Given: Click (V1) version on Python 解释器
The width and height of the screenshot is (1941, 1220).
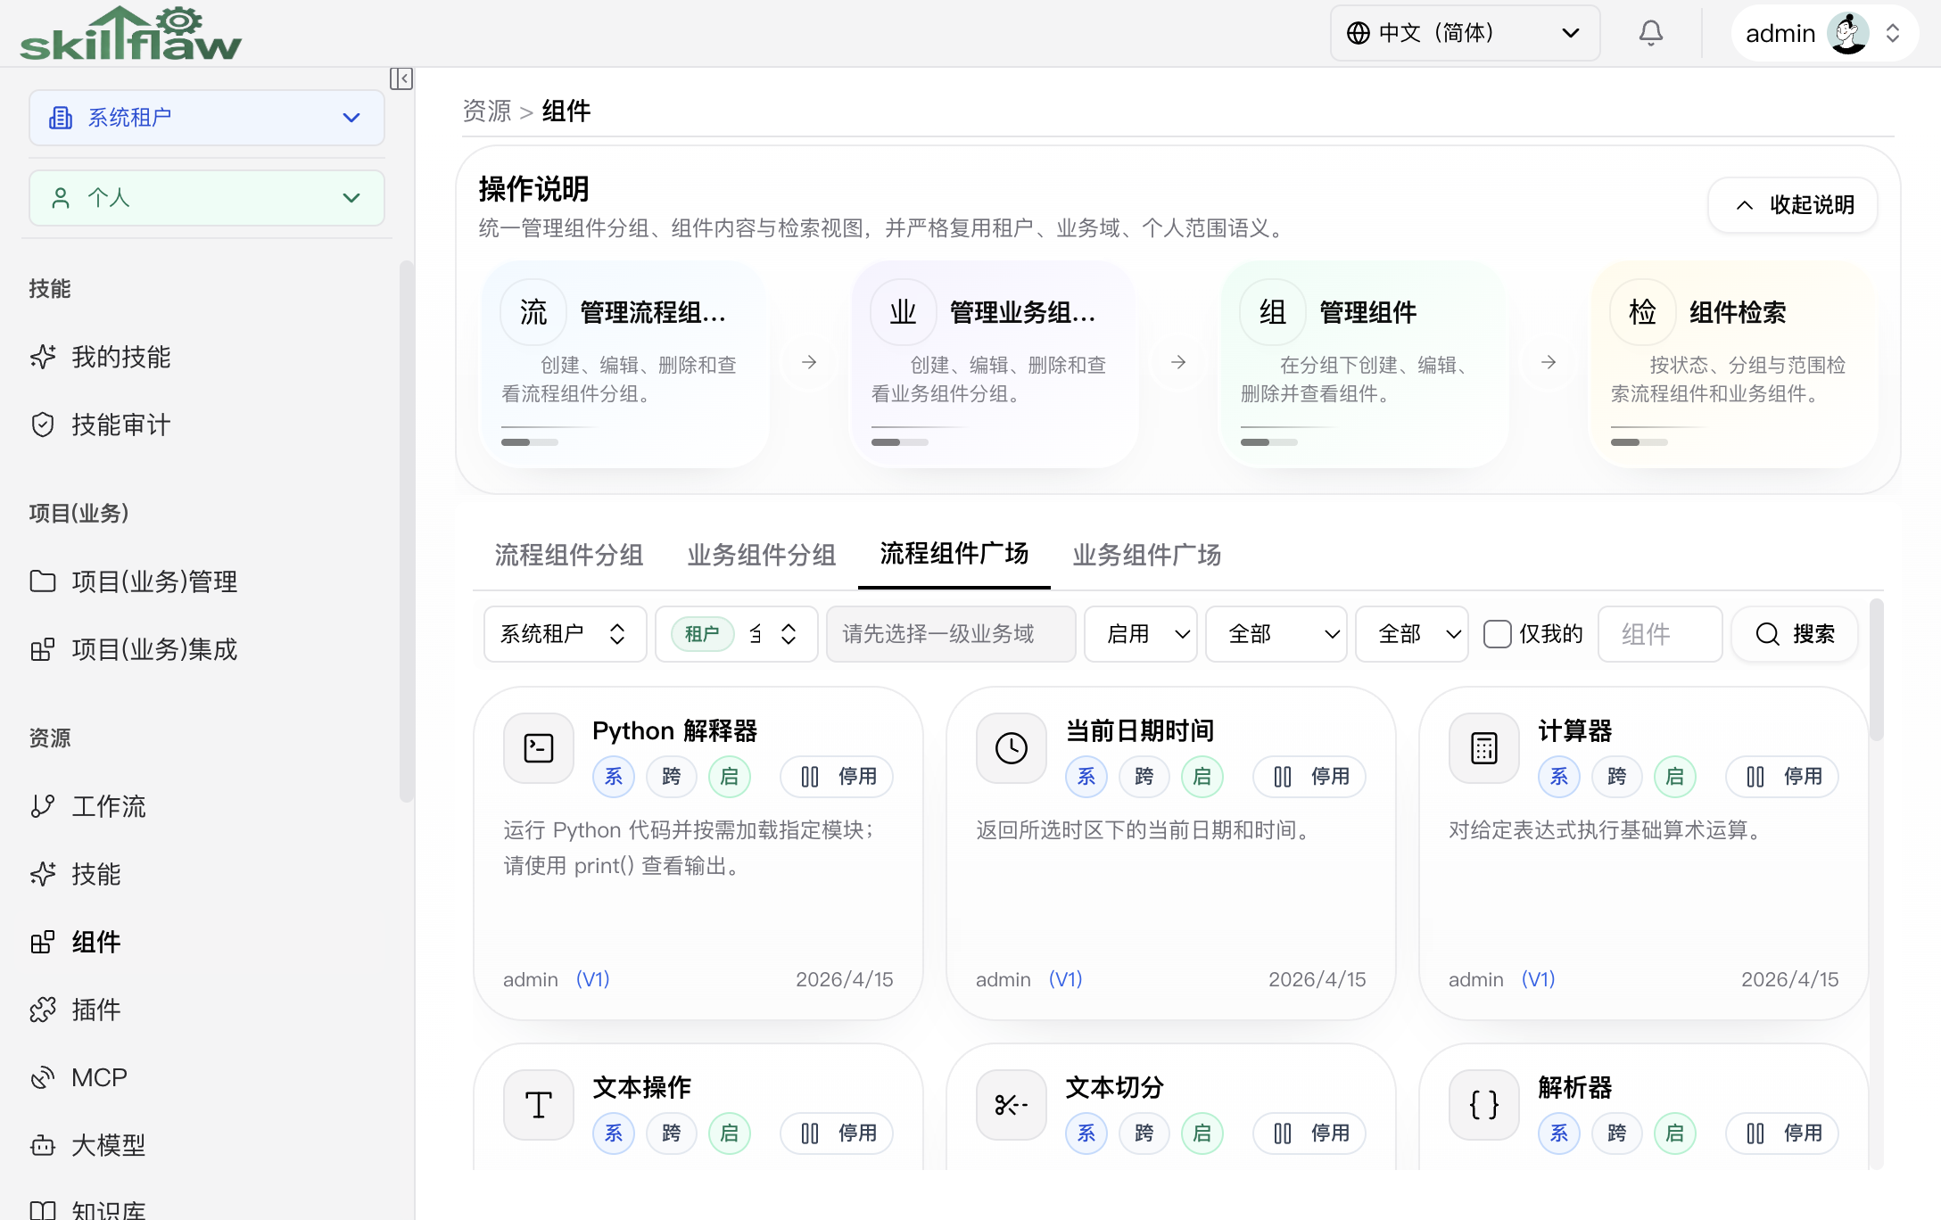Looking at the screenshot, I should click(x=592, y=979).
